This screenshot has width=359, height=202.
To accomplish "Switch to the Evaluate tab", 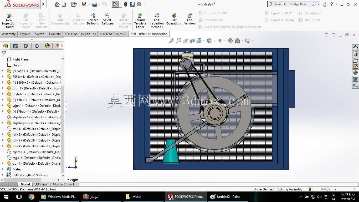I will coord(55,34).
